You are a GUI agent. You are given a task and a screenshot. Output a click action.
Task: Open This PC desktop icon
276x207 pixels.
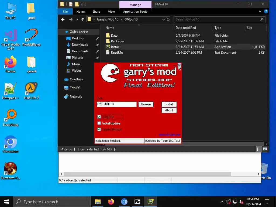click(x=10, y=11)
